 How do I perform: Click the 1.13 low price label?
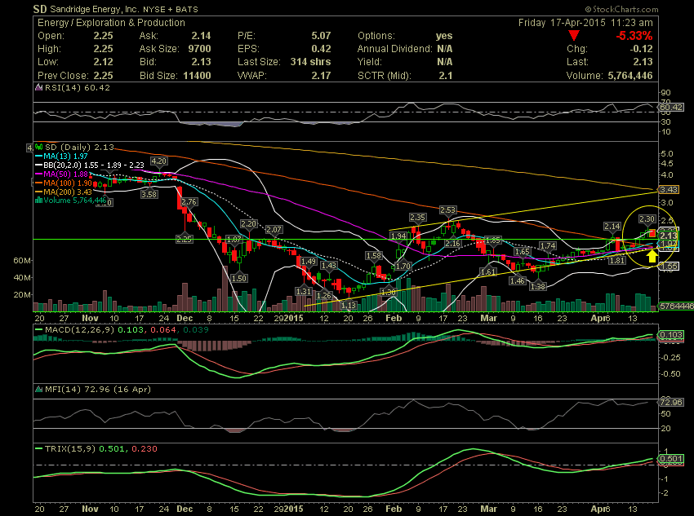tap(349, 305)
